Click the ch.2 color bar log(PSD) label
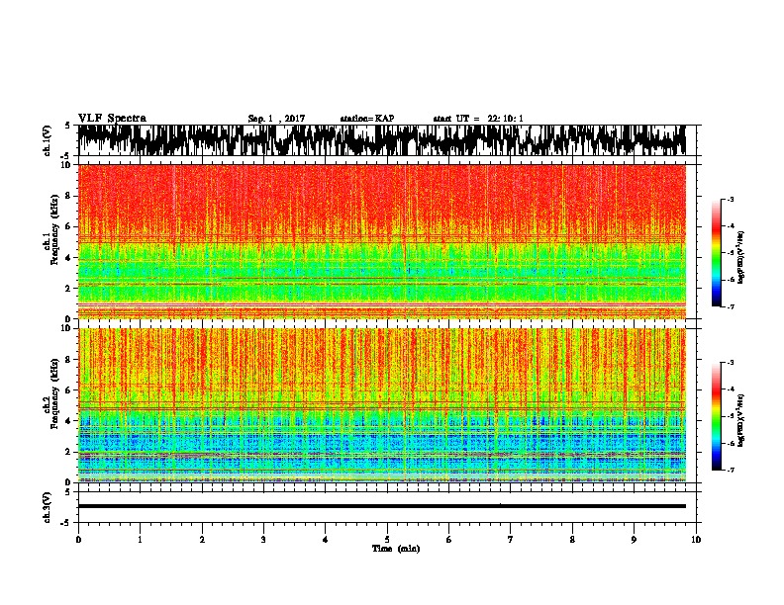The height and width of the screenshot is (605, 784). 741,420
